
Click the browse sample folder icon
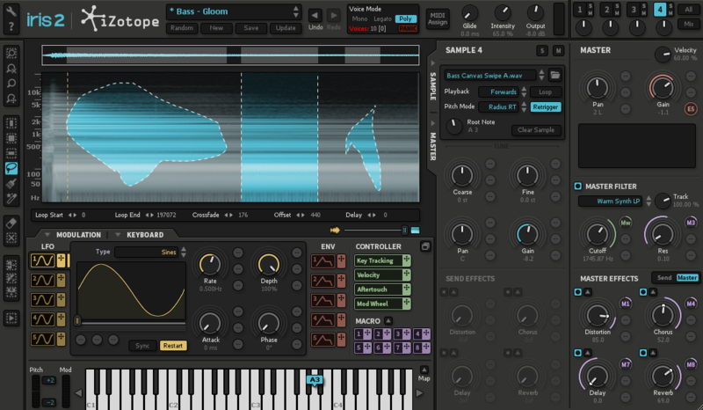click(555, 75)
